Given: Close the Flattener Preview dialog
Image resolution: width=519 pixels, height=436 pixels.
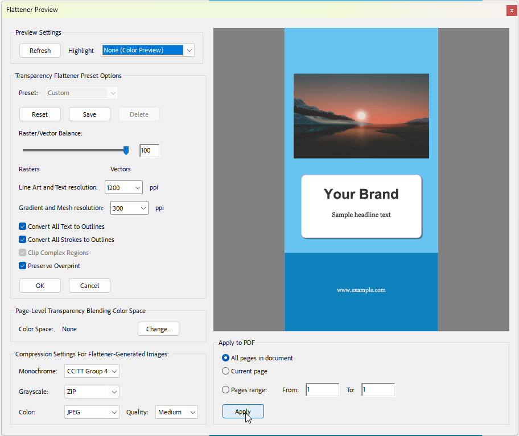Looking at the screenshot, I should [x=512, y=10].
